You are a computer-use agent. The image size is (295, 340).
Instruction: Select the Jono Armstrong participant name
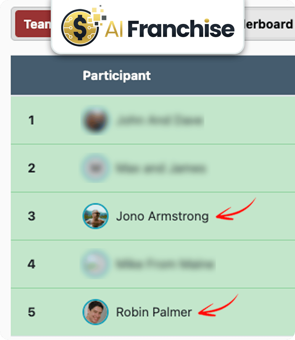[x=162, y=216]
